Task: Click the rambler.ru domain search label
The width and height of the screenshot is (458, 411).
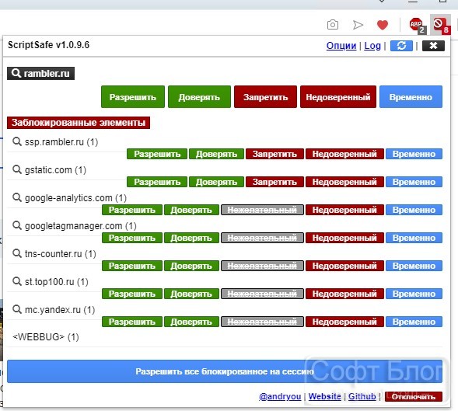Action: (41, 73)
